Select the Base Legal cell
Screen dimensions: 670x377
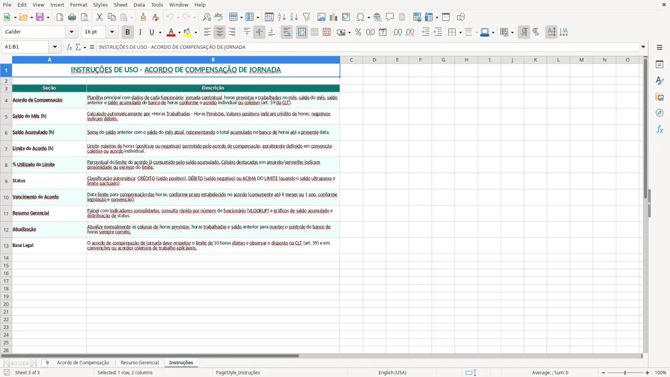coord(49,246)
